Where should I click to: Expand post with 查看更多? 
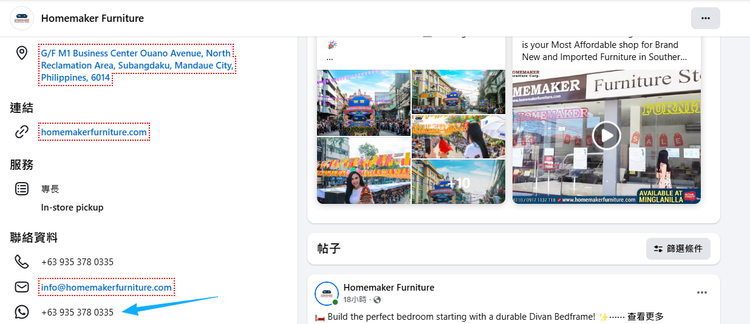[x=646, y=317]
